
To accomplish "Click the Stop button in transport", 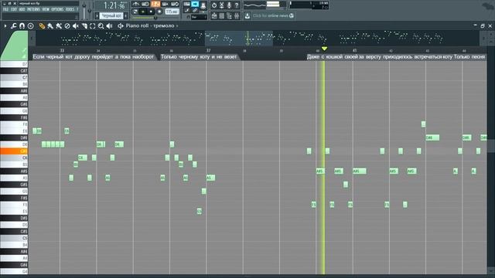I will pos(151,12).
